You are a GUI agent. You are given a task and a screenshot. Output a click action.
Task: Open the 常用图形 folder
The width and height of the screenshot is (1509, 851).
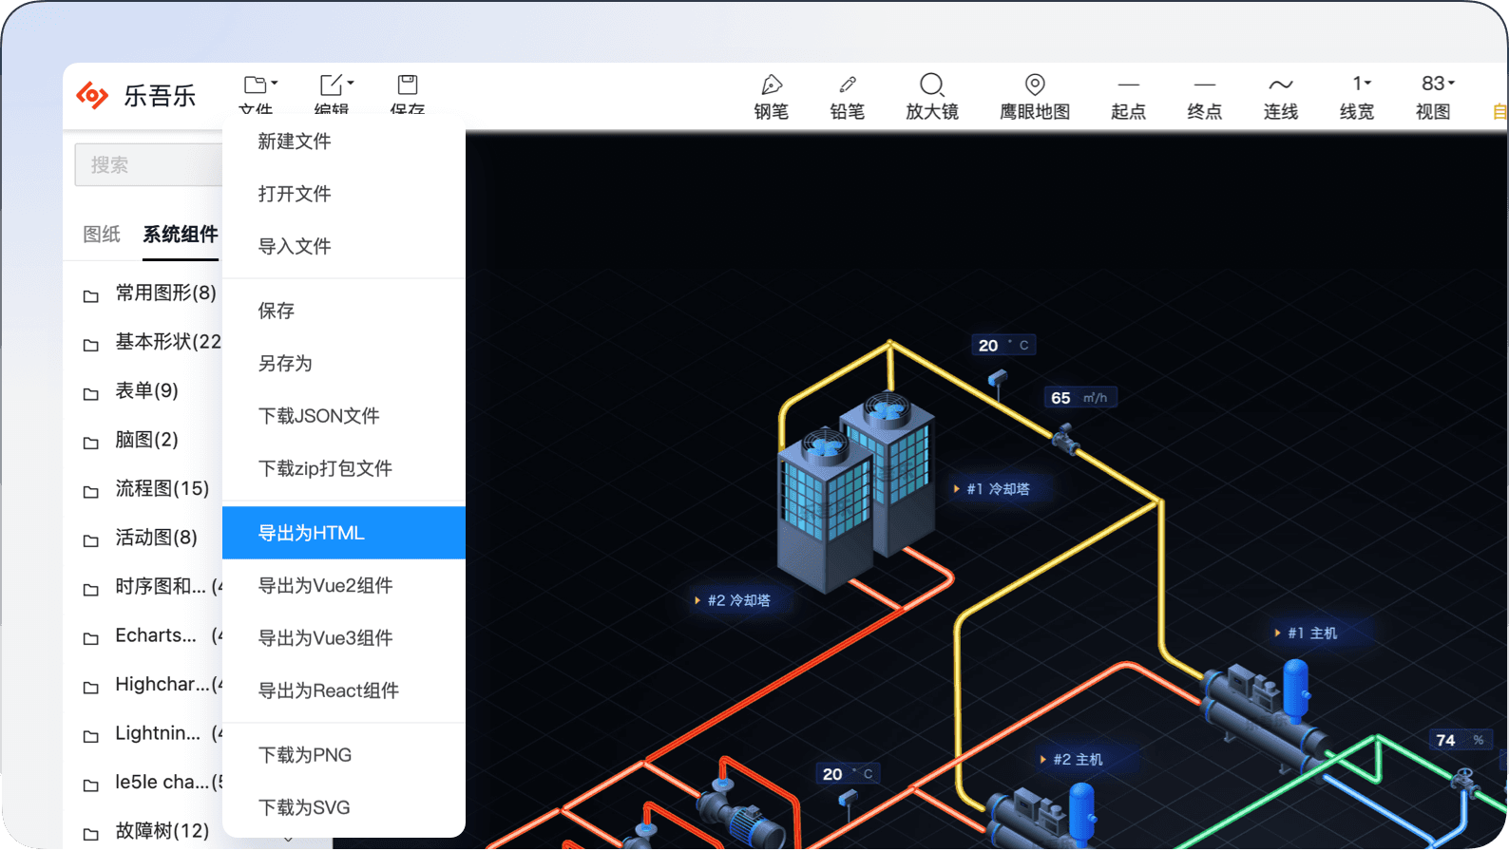point(165,293)
